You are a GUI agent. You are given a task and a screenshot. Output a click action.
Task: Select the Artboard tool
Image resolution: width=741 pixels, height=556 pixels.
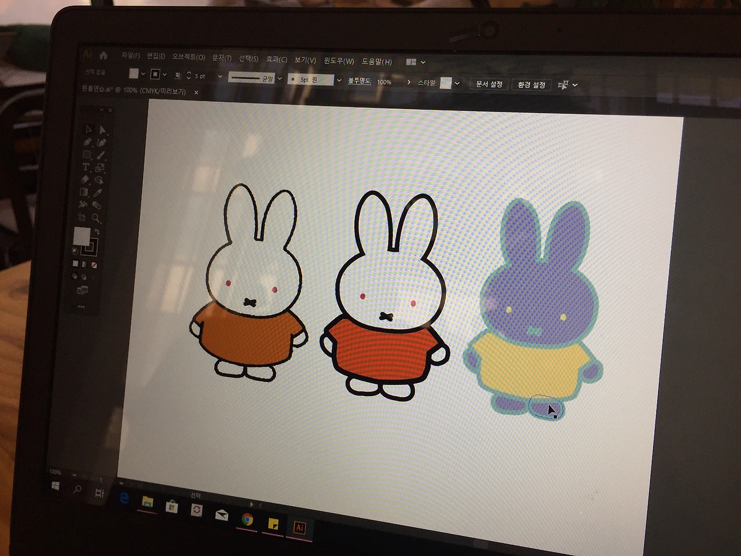click(x=82, y=217)
